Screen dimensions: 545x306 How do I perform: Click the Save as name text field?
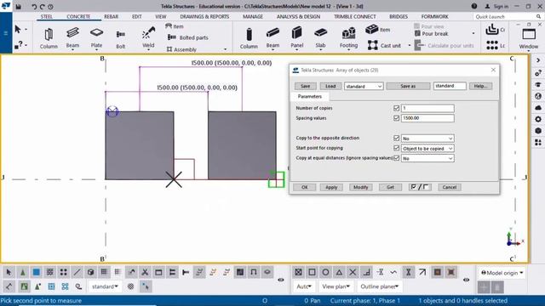point(450,86)
